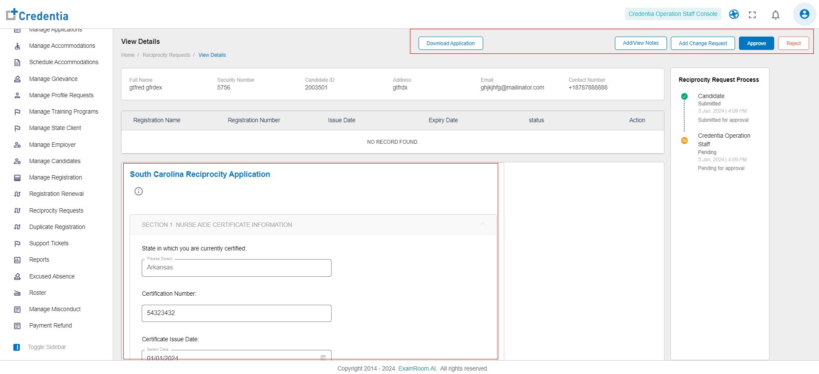Click the Schedule Accommodations document icon
The image size is (819, 374).
click(x=17, y=62)
